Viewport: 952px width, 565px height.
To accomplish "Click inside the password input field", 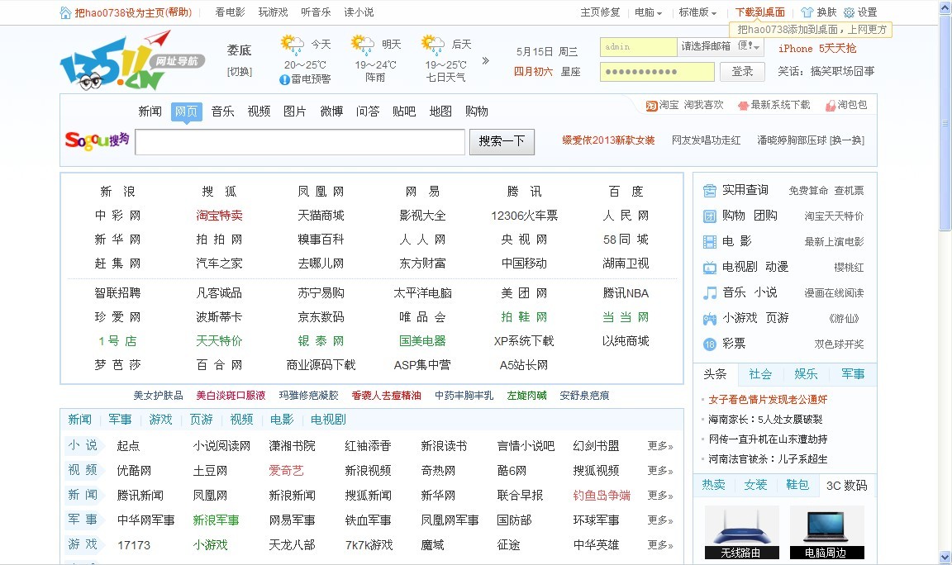I will 657,73.
